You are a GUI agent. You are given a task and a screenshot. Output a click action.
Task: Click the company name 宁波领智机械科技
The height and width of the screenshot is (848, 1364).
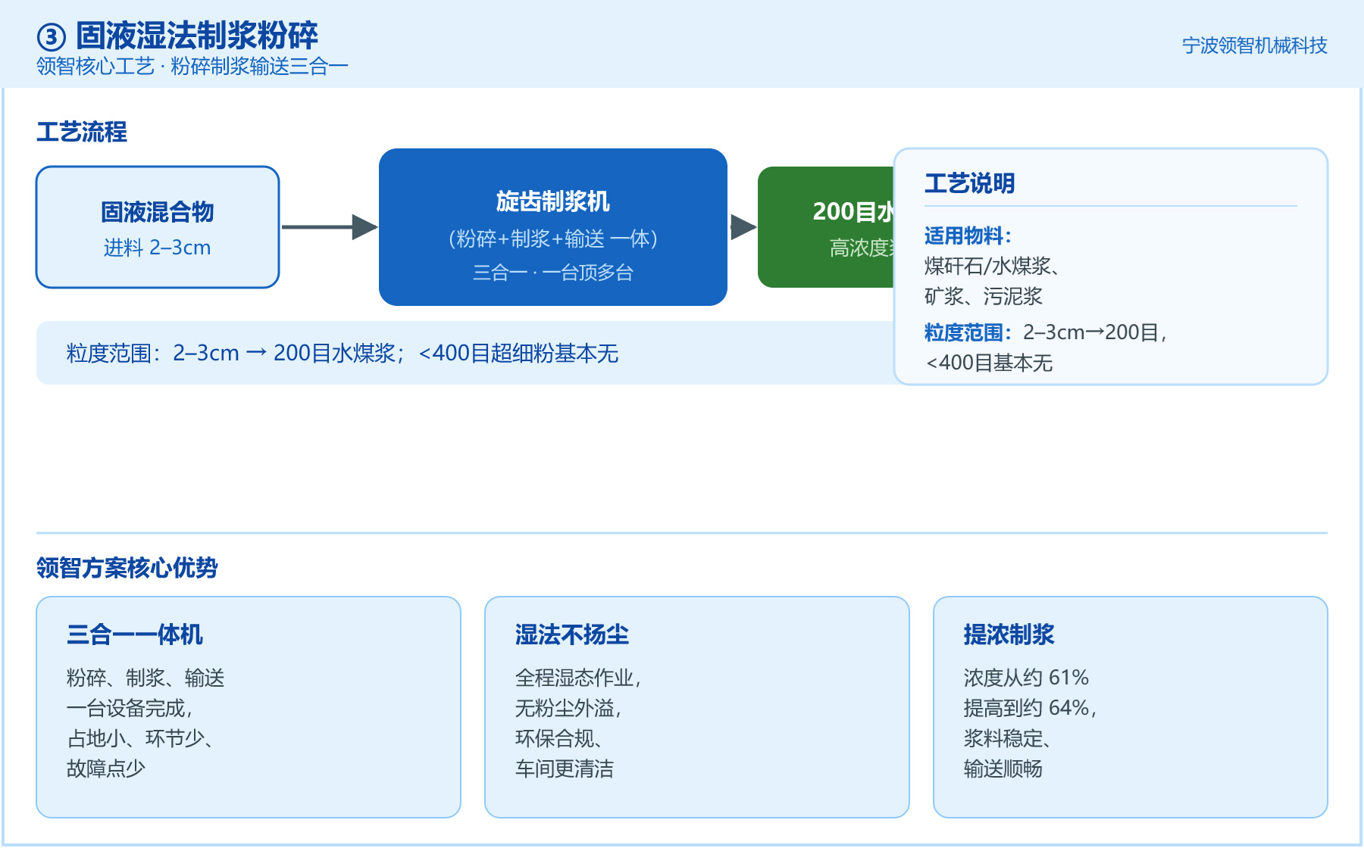click(1255, 45)
